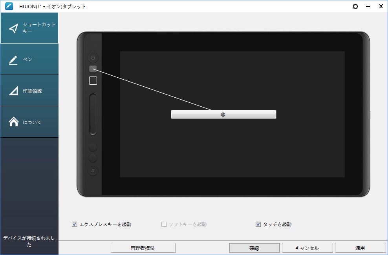Click the HUION app logo icon

point(9,6)
